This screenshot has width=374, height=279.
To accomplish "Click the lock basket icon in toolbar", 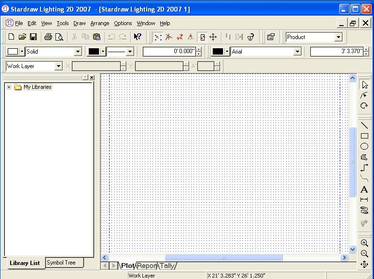I will tap(250, 37).
